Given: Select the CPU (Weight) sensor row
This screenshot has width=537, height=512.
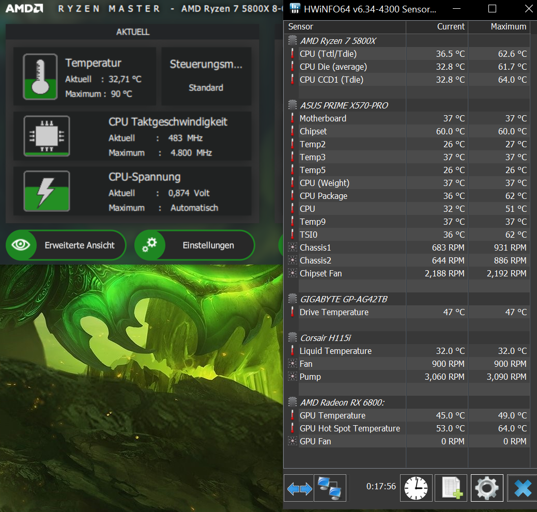Looking at the screenshot, I should 407,183.
